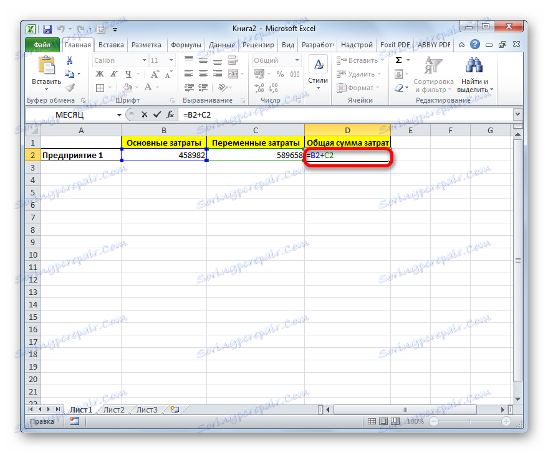Viewport: 548px width, 453px height.
Task: Select cell B2 containing 458982
Action: [x=163, y=155]
